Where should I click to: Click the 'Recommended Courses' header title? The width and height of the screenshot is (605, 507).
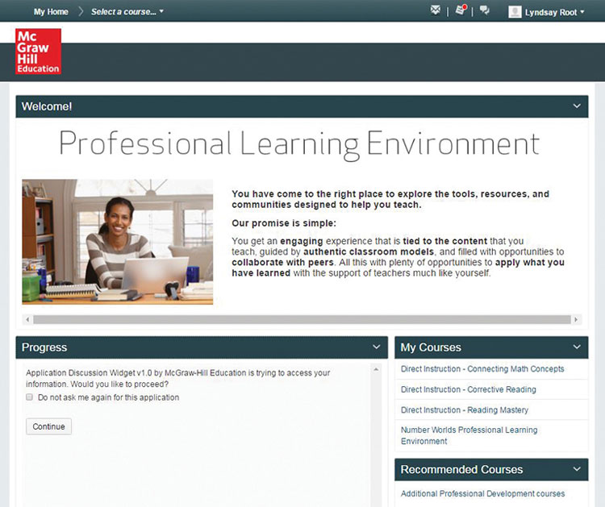point(461,469)
